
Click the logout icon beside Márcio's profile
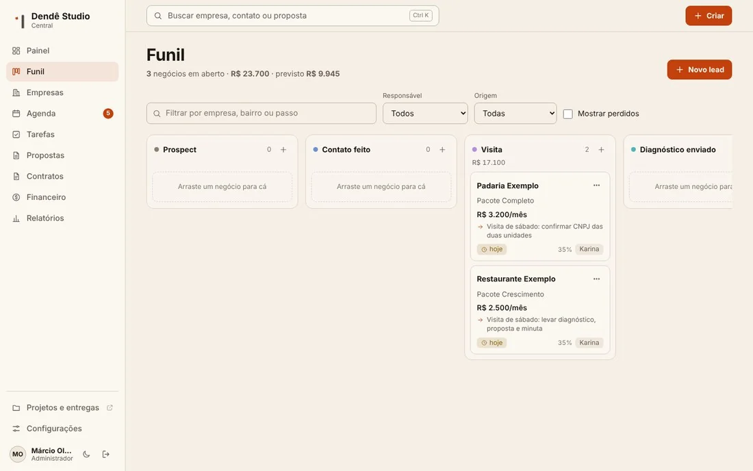(x=105, y=454)
